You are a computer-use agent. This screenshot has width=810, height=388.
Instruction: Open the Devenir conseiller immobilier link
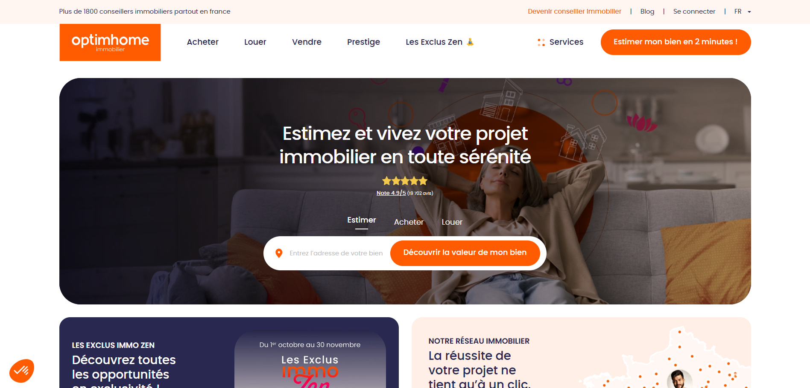pos(574,12)
